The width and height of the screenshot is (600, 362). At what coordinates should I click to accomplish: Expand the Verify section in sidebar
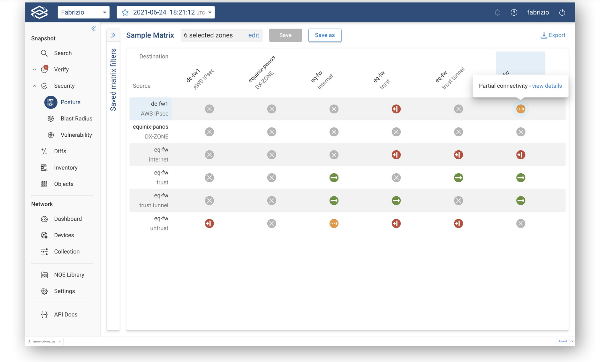(x=35, y=70)
